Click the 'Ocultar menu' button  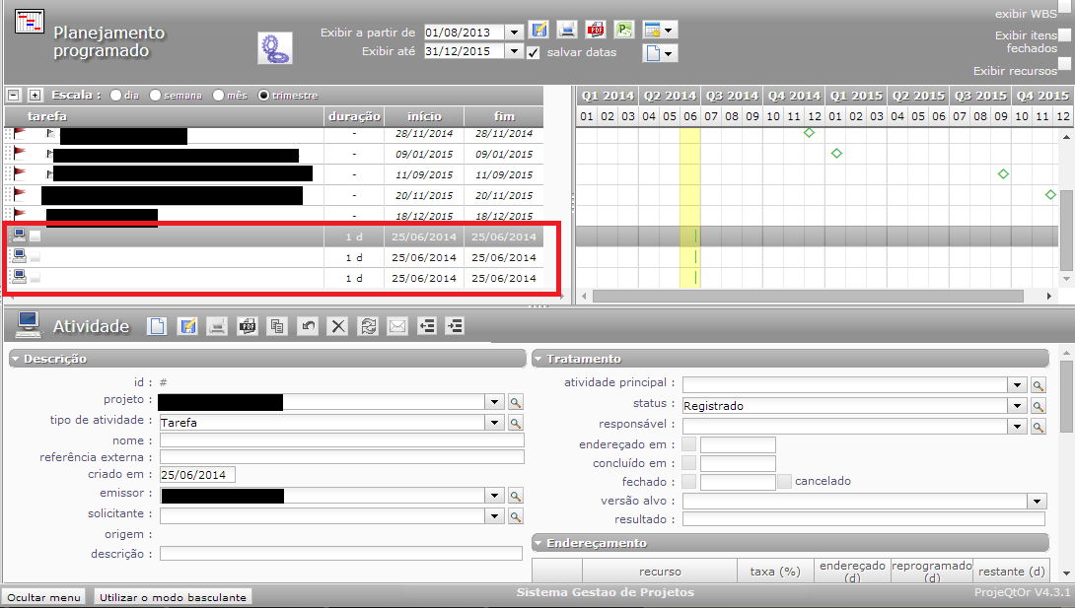[x=43, y=596]
